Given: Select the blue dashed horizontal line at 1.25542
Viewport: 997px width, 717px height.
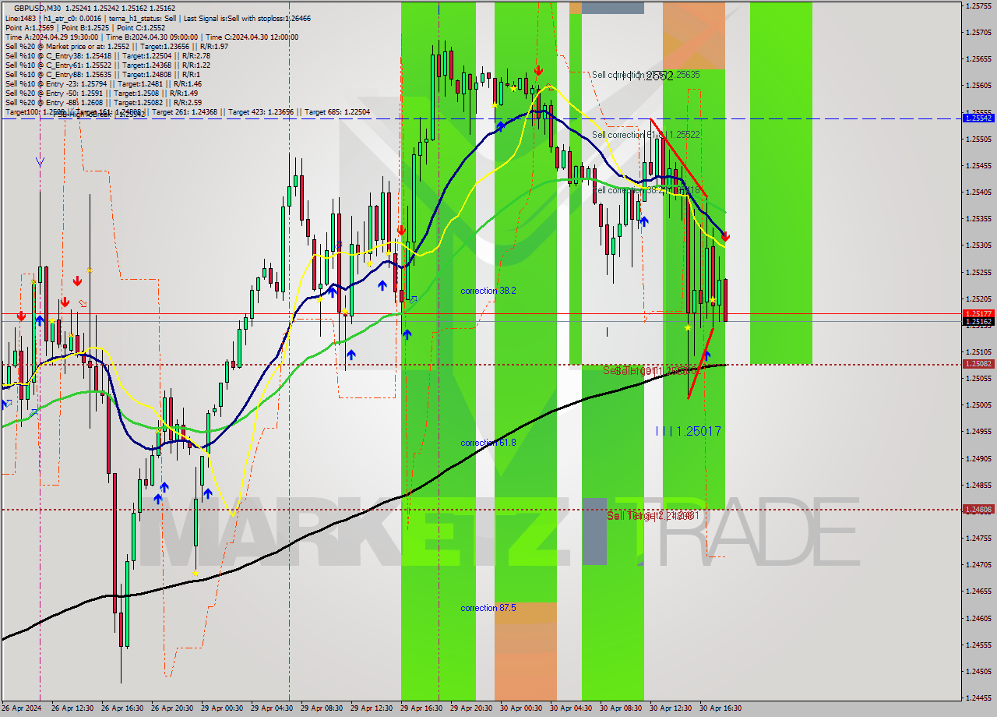Looking at the screenshot, I should (x=481, y=118).
